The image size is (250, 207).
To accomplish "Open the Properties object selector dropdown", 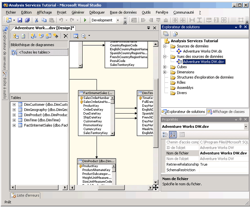I will 246,127.
